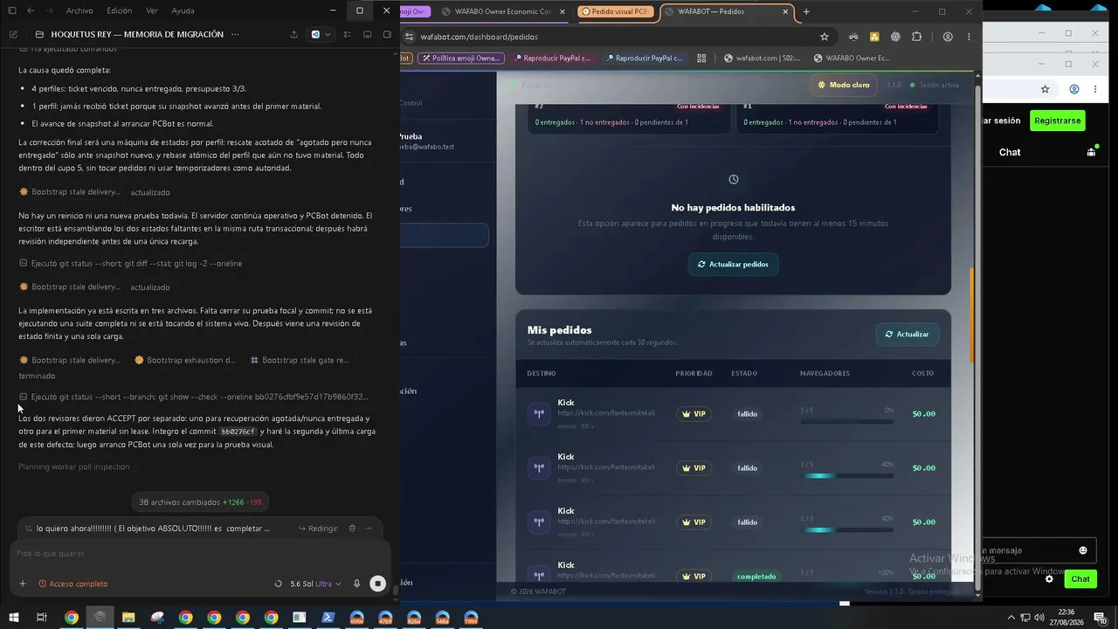Screen dimensions: 1118x629
Task: Stop generation with the stop button
Action: pyautogui.click(x=377, y=584)
